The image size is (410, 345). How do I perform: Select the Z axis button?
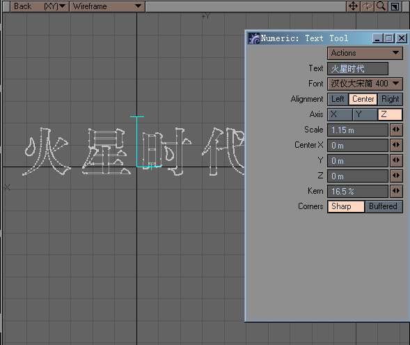click(x=390, y=114)
